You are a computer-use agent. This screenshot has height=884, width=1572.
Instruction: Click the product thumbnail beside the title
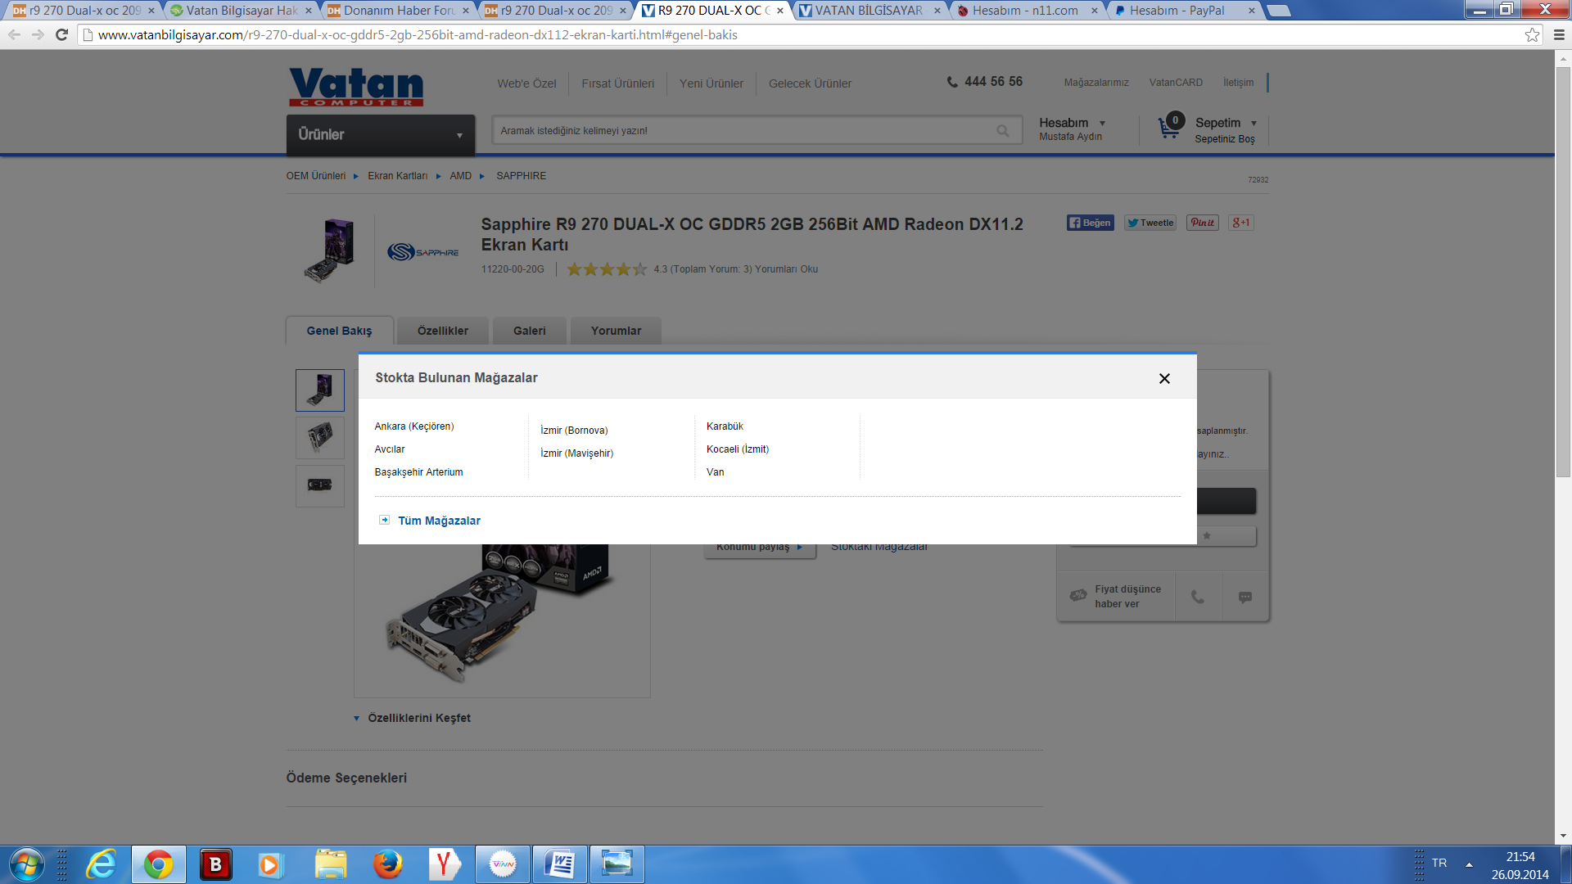[329, 250]
